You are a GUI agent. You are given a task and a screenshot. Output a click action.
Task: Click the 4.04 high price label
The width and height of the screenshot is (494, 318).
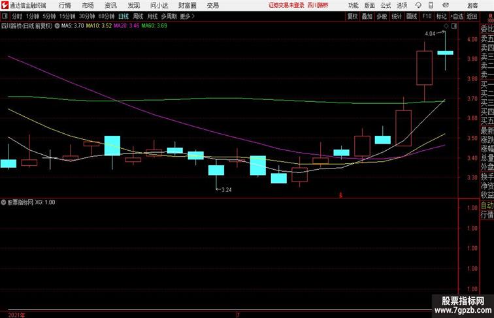coord(430,34)
